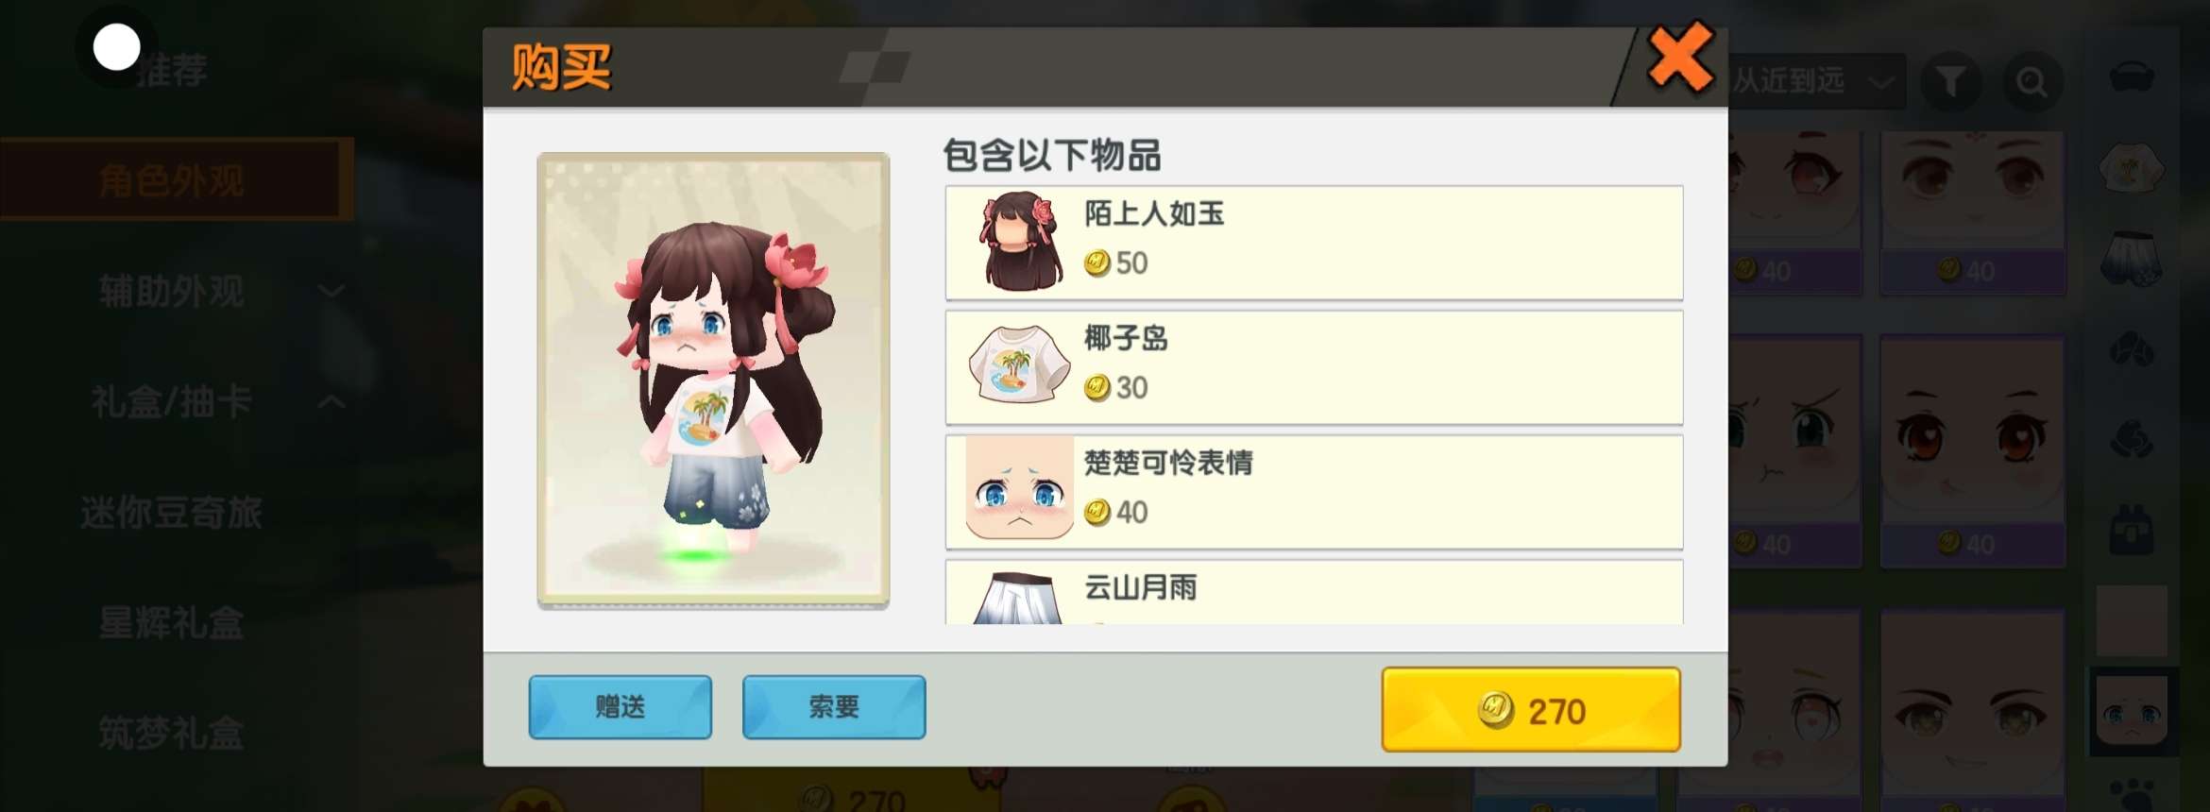Screen dimensions: 2210x812
Task: Open the search magnifier icon
Action: (2031, 82)
